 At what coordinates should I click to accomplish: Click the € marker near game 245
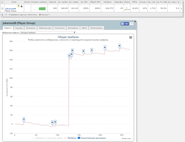(x=120, y=46)
